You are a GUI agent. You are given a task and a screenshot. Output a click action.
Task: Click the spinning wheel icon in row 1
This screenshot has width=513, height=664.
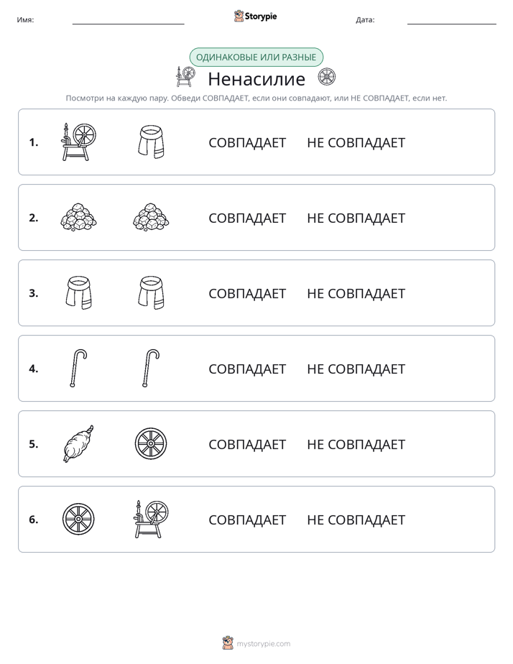tap(79, 142)
